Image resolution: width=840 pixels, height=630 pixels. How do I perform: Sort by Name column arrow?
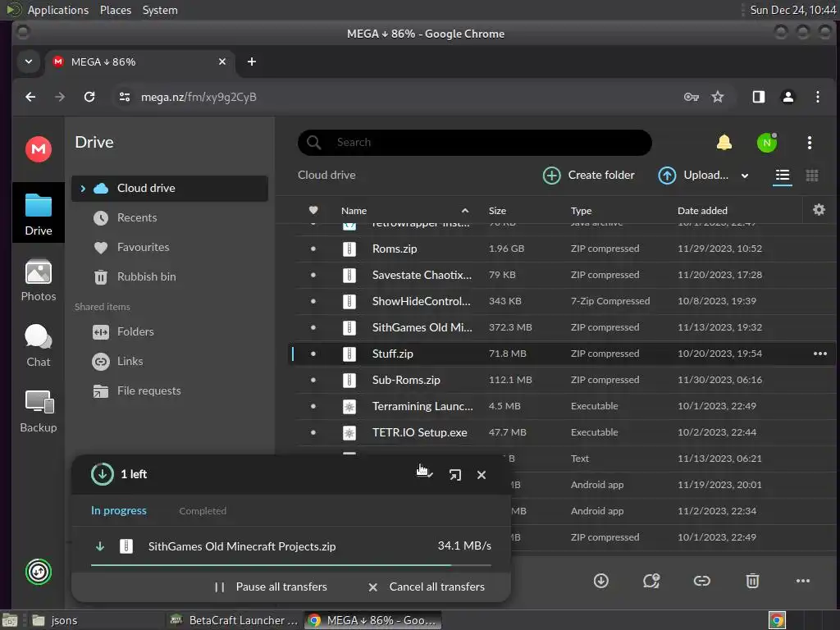point(465,211)
